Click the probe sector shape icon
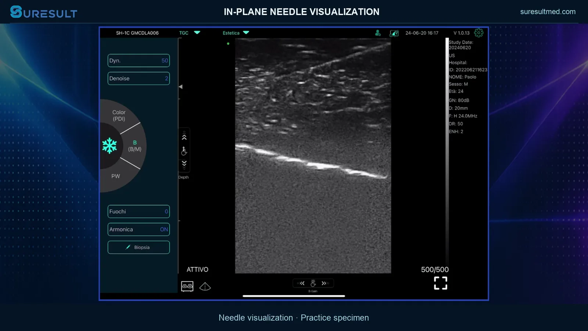Image resolution: width=588 pixels, height=331 pixels. [205, 286]
